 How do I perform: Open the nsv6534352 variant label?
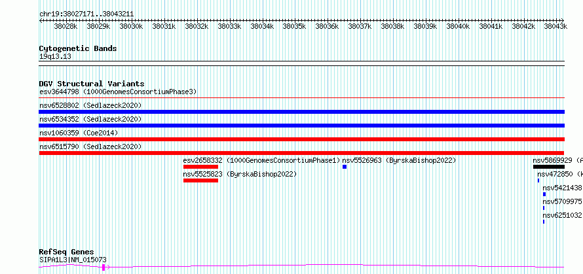click(90, 119)
